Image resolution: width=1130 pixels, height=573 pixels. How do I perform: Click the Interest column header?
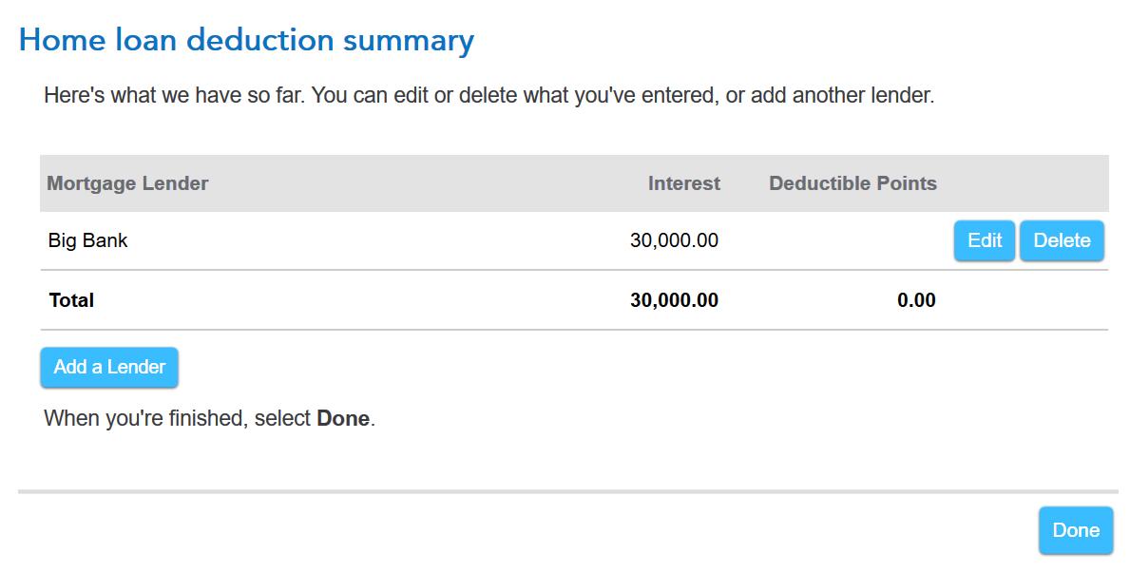coord(683,183)
